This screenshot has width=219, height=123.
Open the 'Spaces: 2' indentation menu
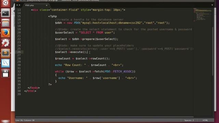click(189, 120)
